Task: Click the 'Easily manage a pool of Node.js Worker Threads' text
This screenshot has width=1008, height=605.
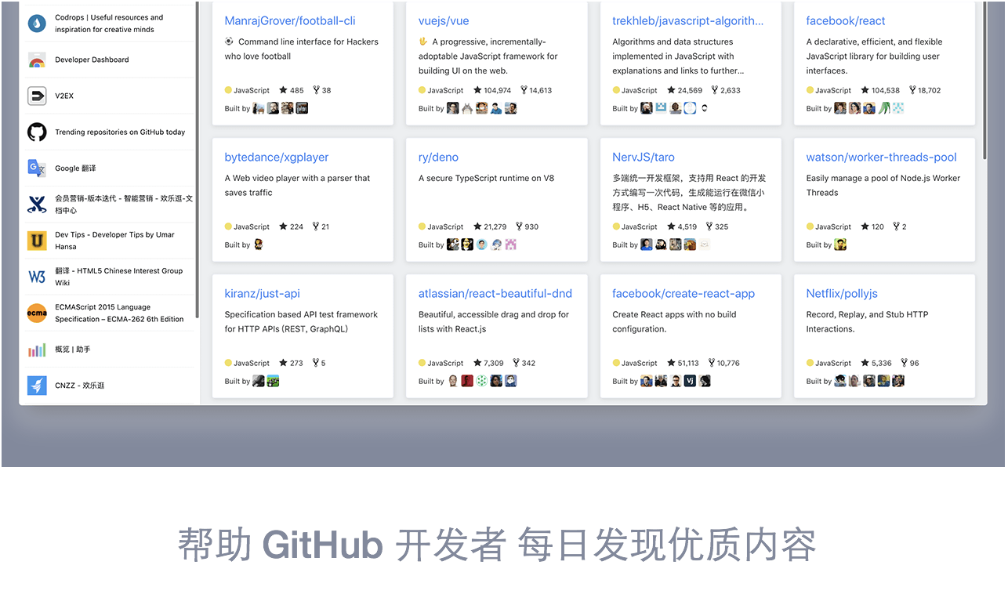Action: [x=883, y=186]
